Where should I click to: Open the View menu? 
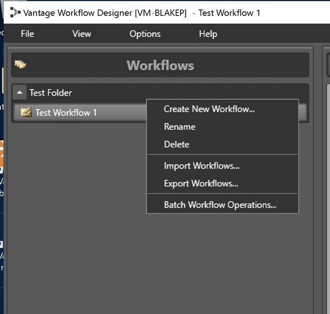(x=81, y=34)
